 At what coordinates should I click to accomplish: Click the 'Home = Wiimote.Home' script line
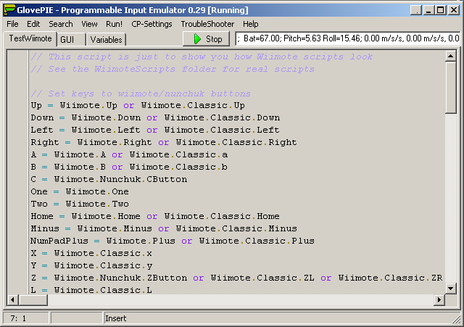click(155, 216)
